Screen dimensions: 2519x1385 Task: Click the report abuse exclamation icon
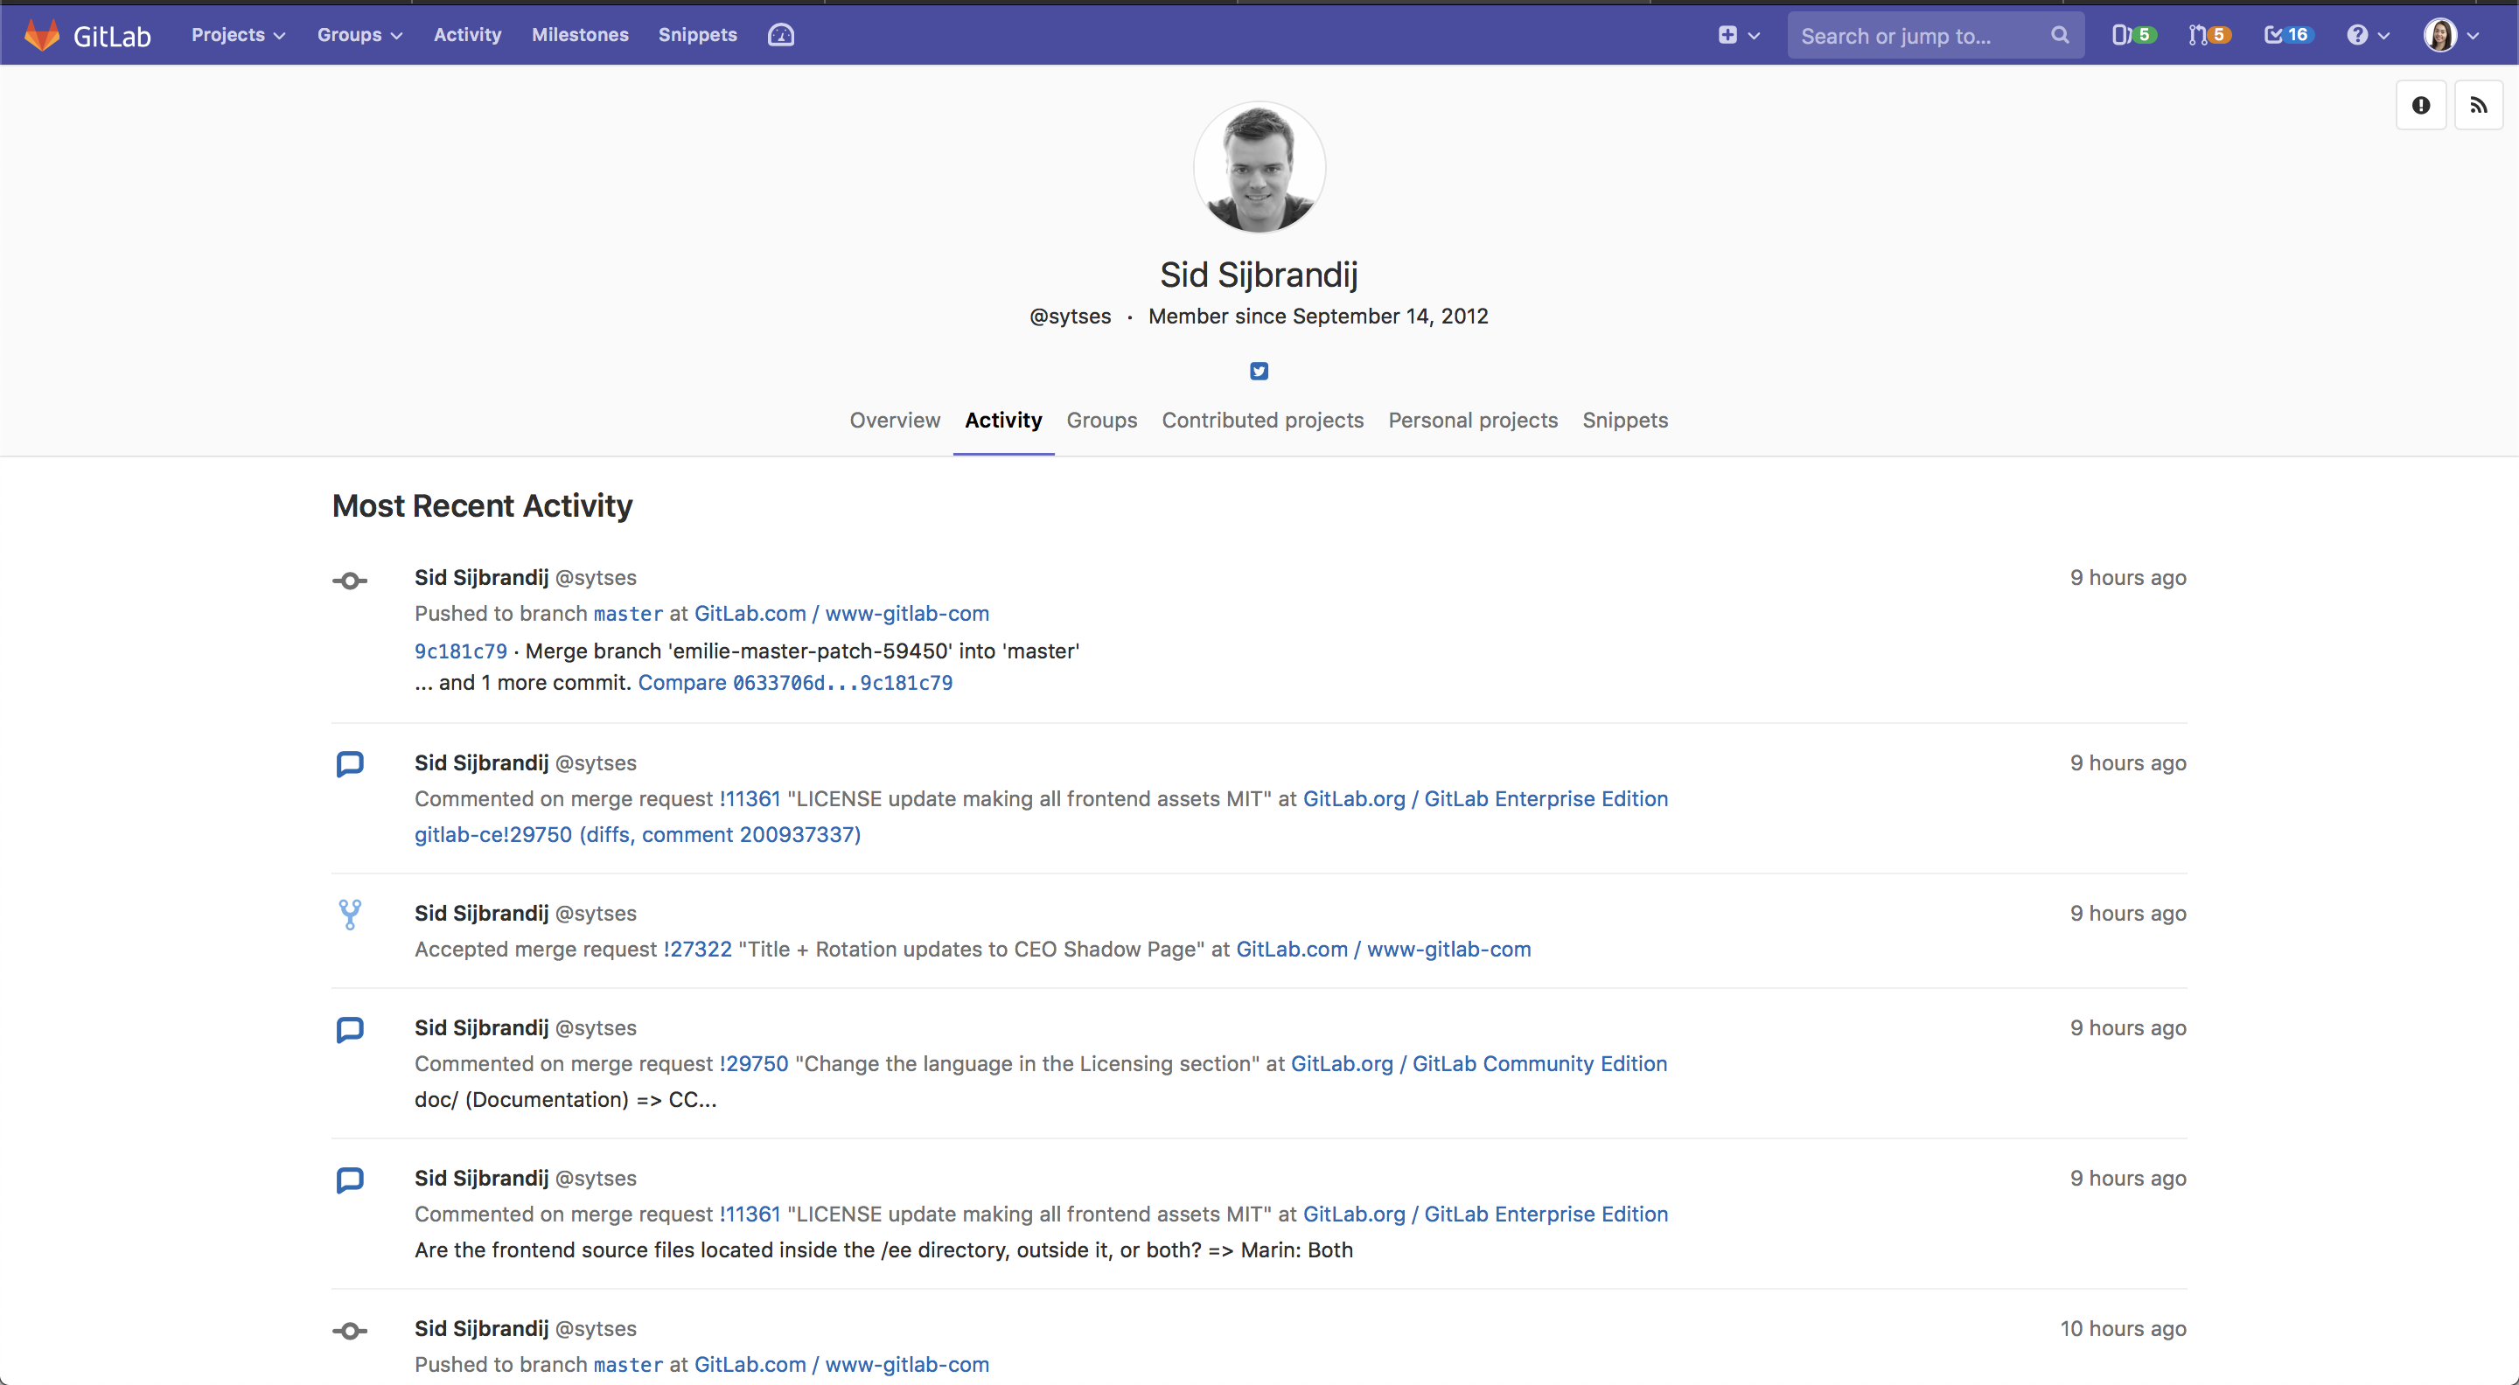click(2420, 106)
